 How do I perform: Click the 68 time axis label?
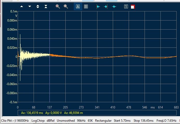click(34, 107)
